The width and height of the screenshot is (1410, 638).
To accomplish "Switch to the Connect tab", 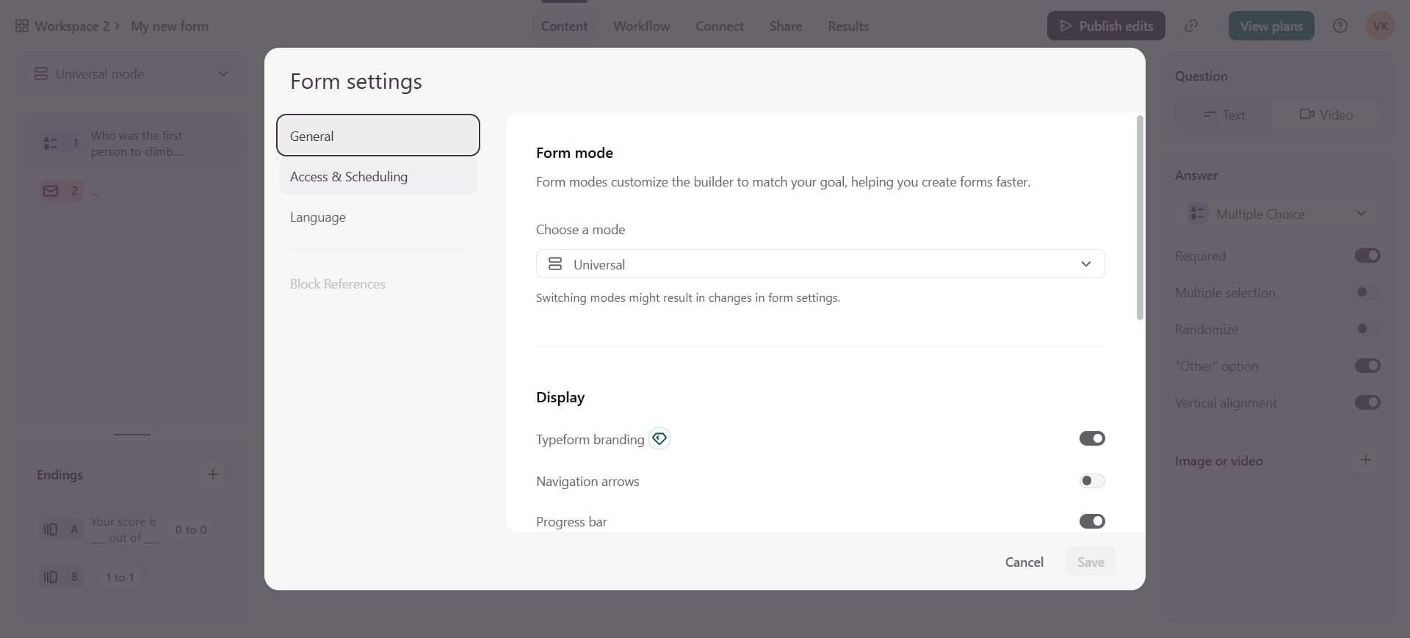I will tap(720, 26).
